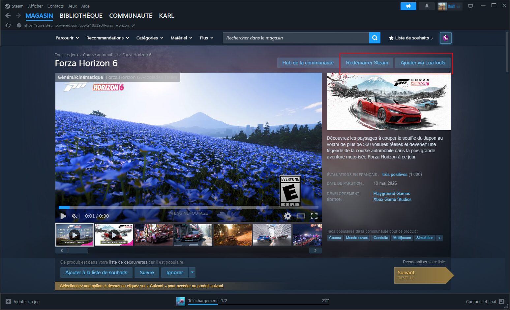The height and width of the screenshot is (310, 510).
Task: Enter fullscreen for the trailer
Action: click(x=314, y=216)
